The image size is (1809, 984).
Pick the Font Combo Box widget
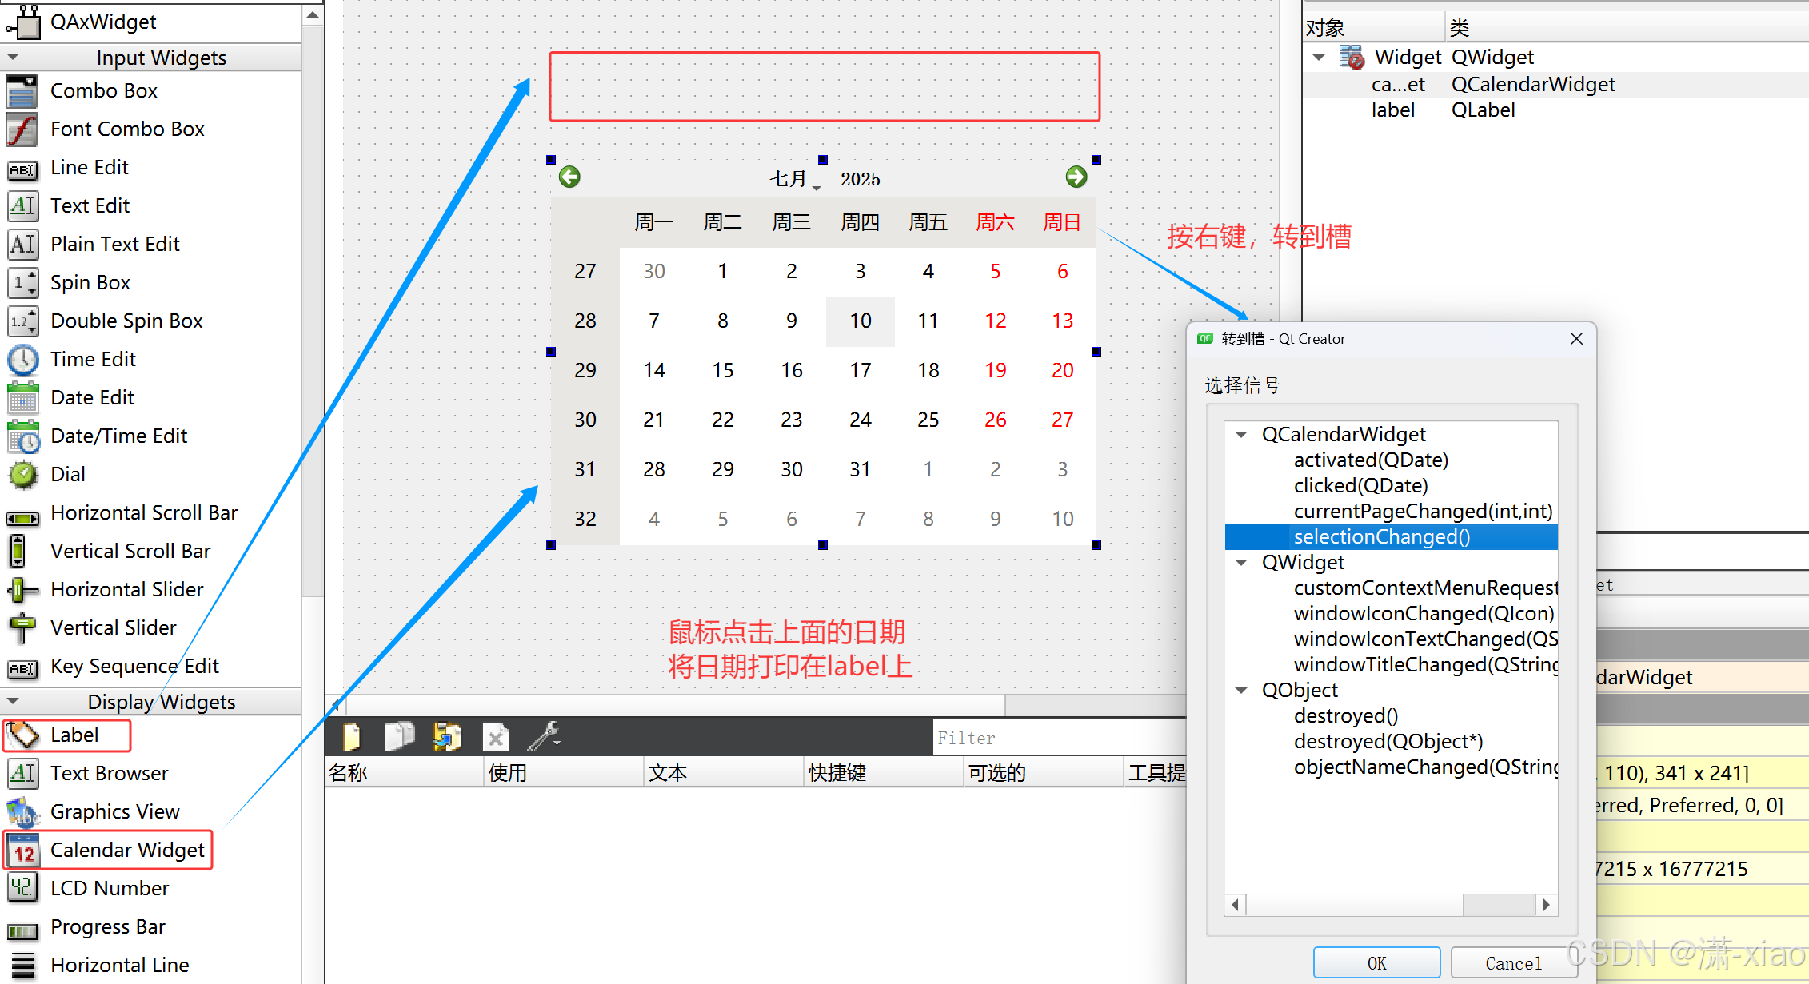pyautogui.click(x=22, y=129)
